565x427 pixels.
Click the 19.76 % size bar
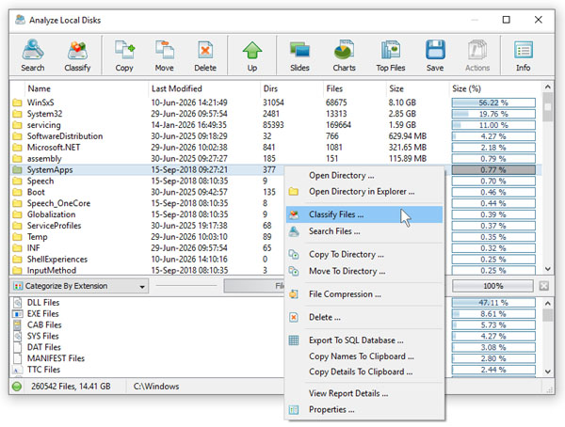493,114
